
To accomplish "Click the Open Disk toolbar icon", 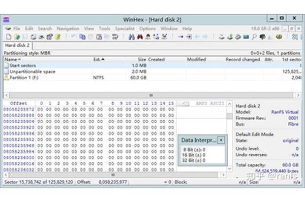I will click(221, 37).
